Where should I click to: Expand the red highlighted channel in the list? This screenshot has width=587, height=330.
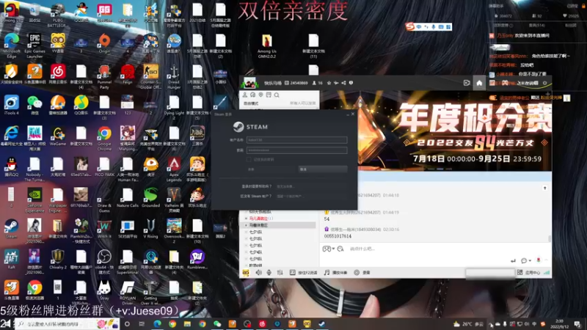pyautogui.click(x=246, y=219)
